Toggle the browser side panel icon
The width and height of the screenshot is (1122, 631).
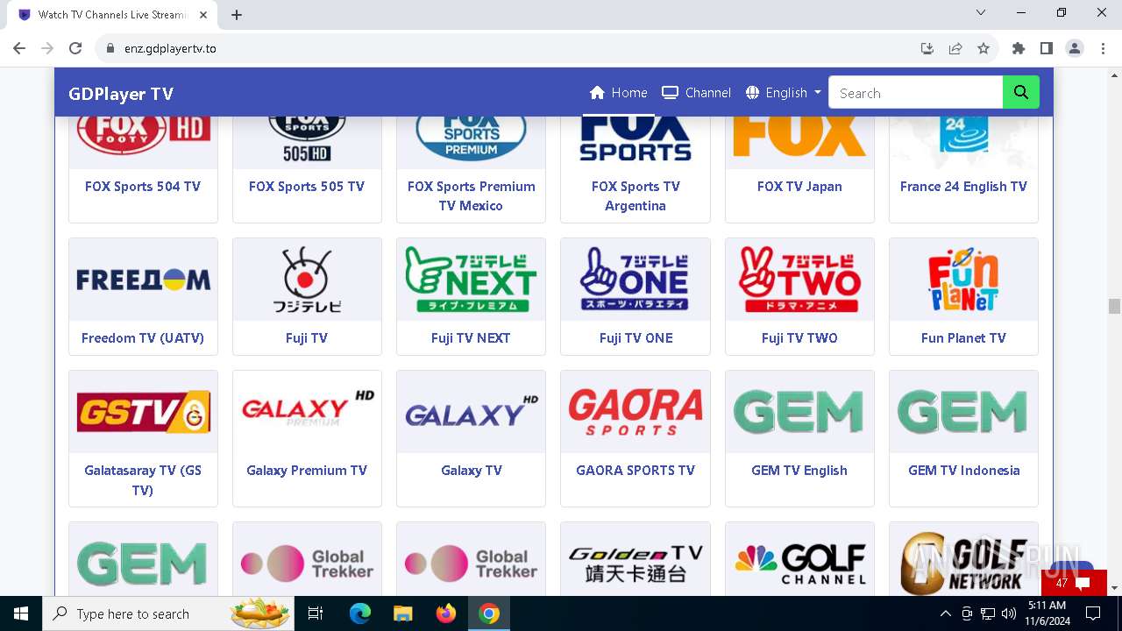click(1047, 48)
